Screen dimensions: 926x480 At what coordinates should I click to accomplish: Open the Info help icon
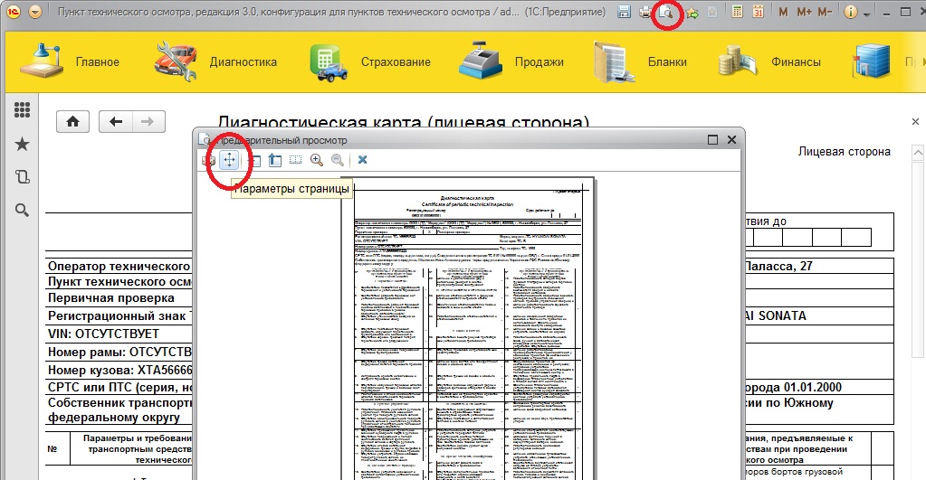(850, 12)
